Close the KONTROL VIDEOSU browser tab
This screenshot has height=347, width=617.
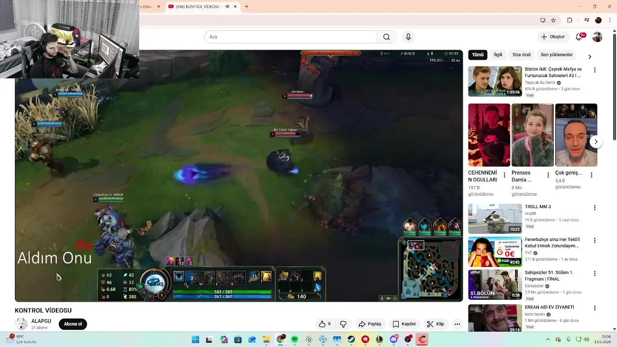pyautogui.click(x=235, y=6)
